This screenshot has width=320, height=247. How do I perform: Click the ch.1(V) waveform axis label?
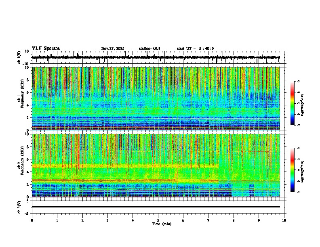click(x=19, y=57)
